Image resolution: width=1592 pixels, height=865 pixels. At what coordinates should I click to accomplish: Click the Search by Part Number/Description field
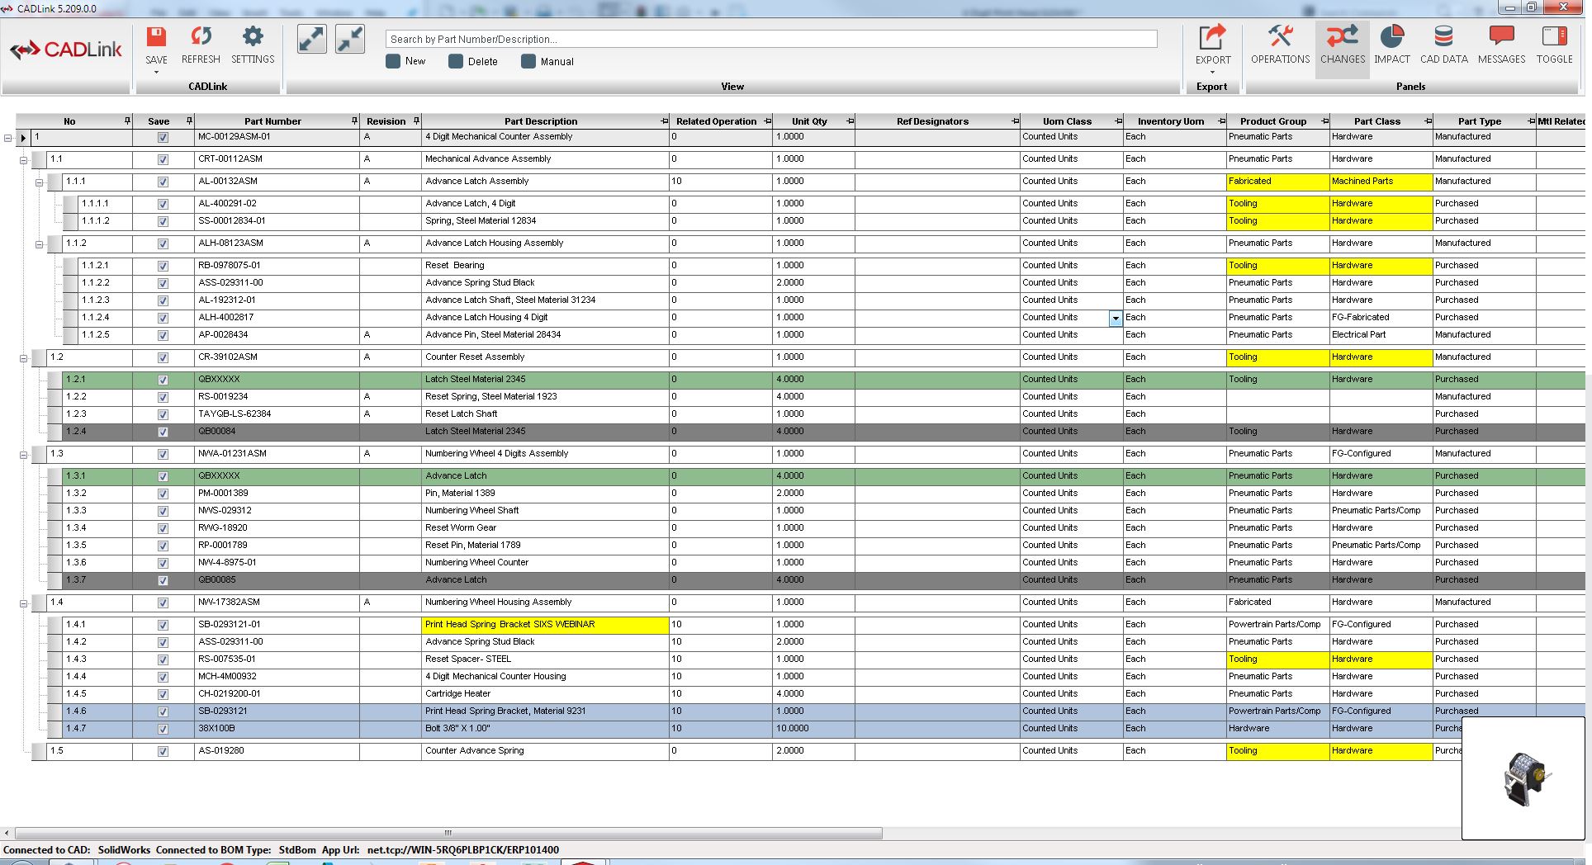point(770,39)
